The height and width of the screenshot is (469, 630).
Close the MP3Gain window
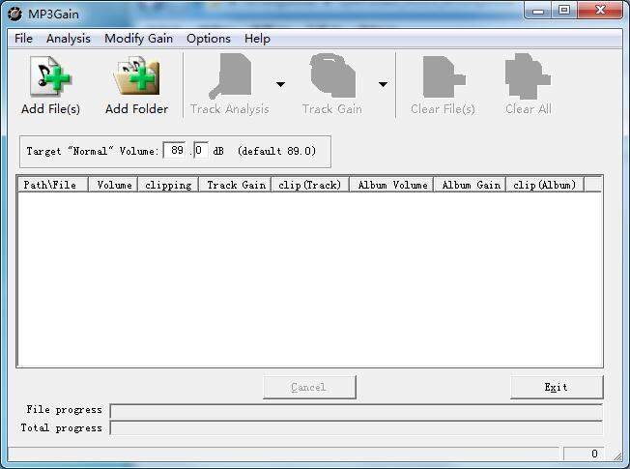pyautogui.click(x=600, y=11)
